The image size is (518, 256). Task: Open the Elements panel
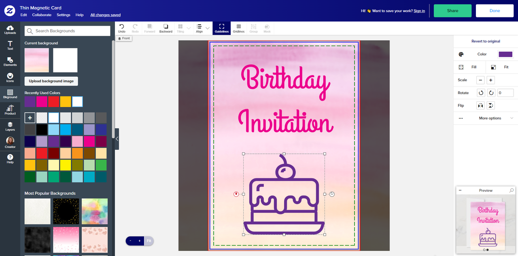(x=10, y=62)
